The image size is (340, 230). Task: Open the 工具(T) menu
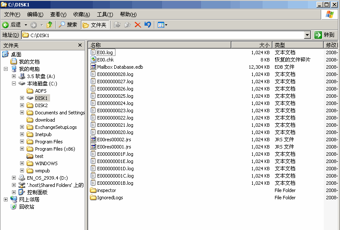click(x=105, y=15)
